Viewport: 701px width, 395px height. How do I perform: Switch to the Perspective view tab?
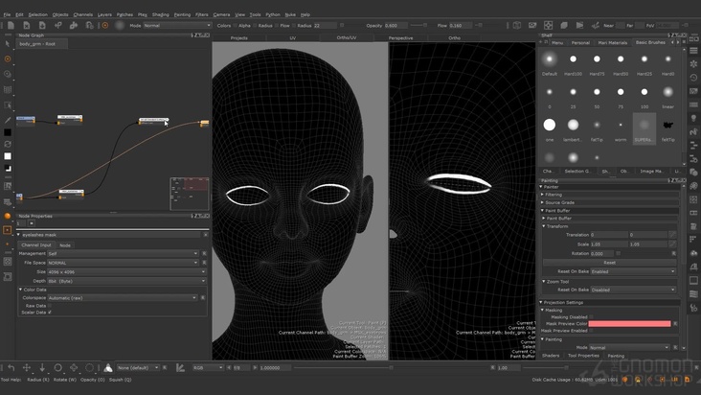(x=400, y=37)
